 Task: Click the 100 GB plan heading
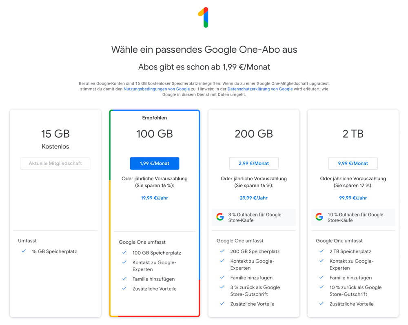click(155, 134)
